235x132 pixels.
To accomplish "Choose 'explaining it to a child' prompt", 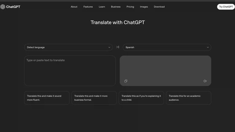I will (x=141, y=98).
